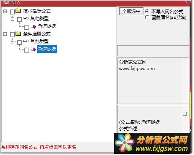The width and height of the screenshot is (194, 155).
Task: Click the 全部选中 button
Action: tap(131, 11)
